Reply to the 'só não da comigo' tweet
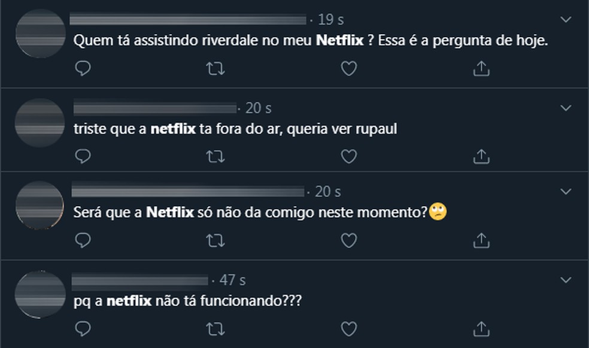Image resolution: width=589 pixels, height=348 pixels. [x=84, y=240]
